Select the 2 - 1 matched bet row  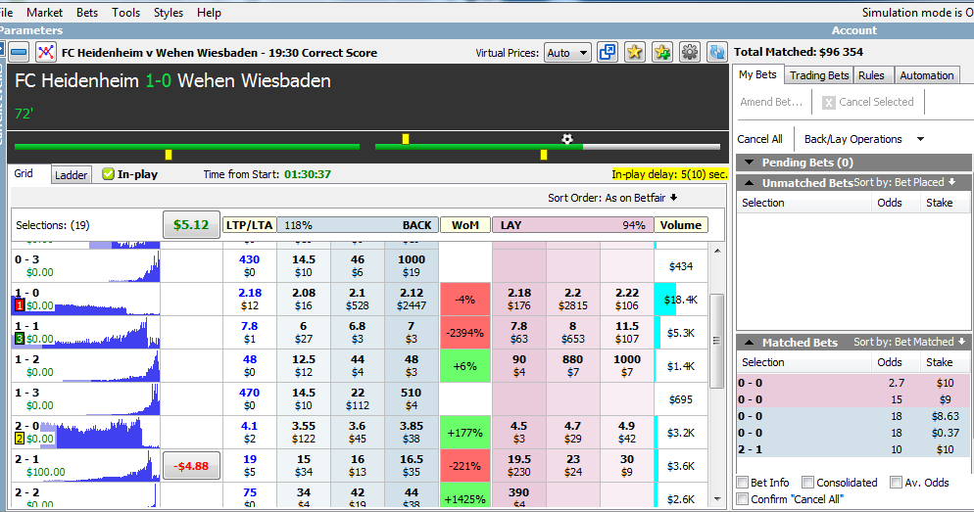[x=852, y=449]
